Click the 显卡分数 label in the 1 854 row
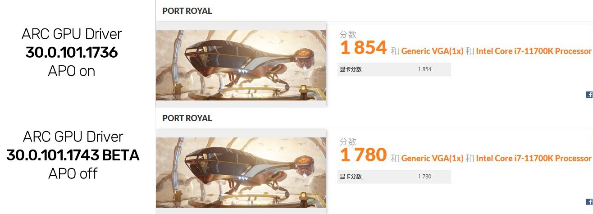The height and width of the screenshot is (214, 593). click(x=351, y=69)
